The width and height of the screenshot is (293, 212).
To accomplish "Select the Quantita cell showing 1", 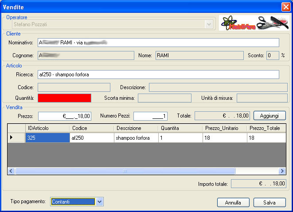I will (x=180, y=138).
